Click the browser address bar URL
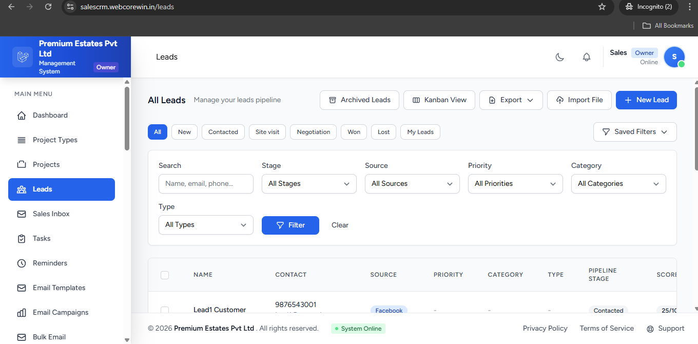This screenshot has height=344, width=698. [127, 7]
